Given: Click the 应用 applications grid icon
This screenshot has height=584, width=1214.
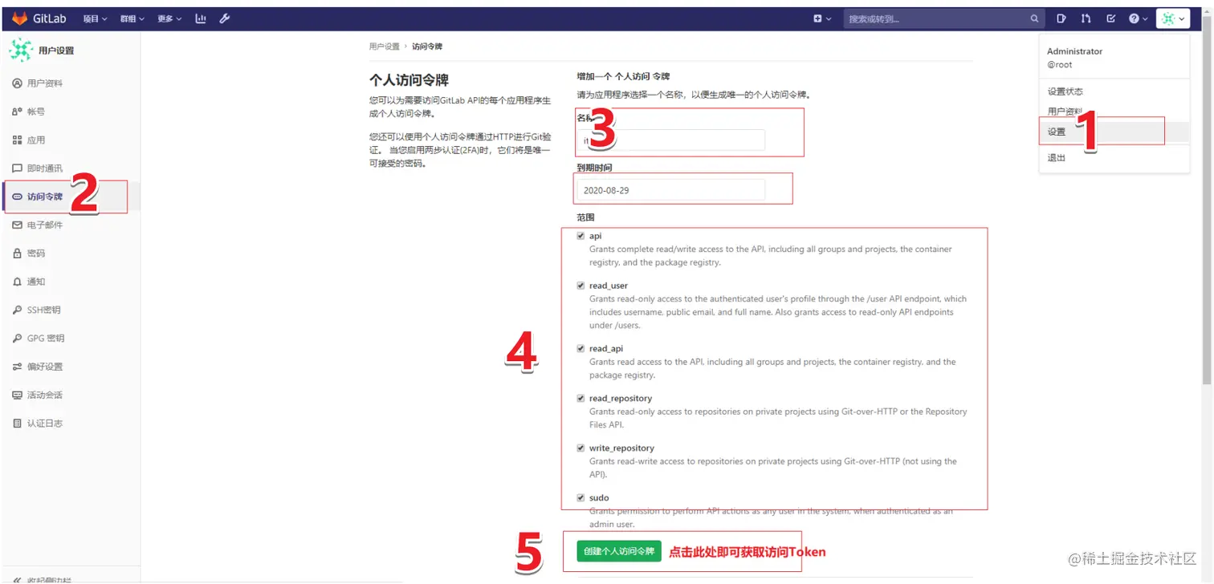Looking at the screenshot, I should [18, 140].
